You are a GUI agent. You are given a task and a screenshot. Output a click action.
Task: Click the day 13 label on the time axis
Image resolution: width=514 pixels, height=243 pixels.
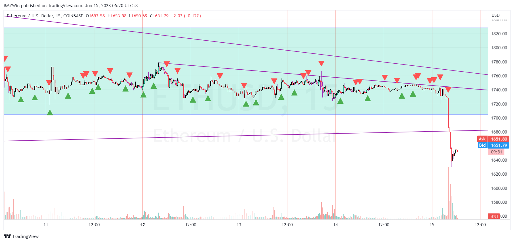coord(239,225)
